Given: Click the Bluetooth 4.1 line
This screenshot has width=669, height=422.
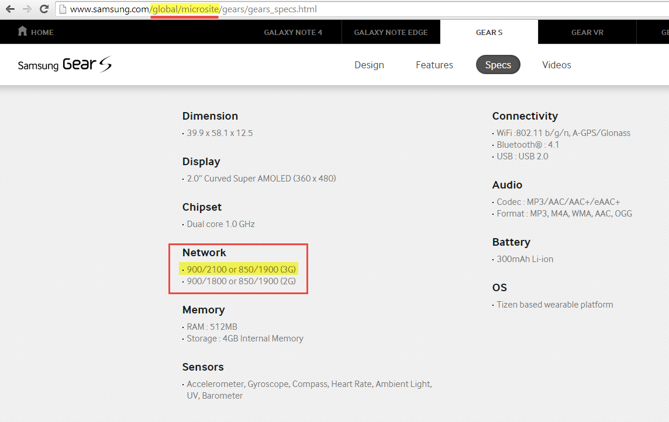Looking at the screenshot, I should [x=528, y=145].
